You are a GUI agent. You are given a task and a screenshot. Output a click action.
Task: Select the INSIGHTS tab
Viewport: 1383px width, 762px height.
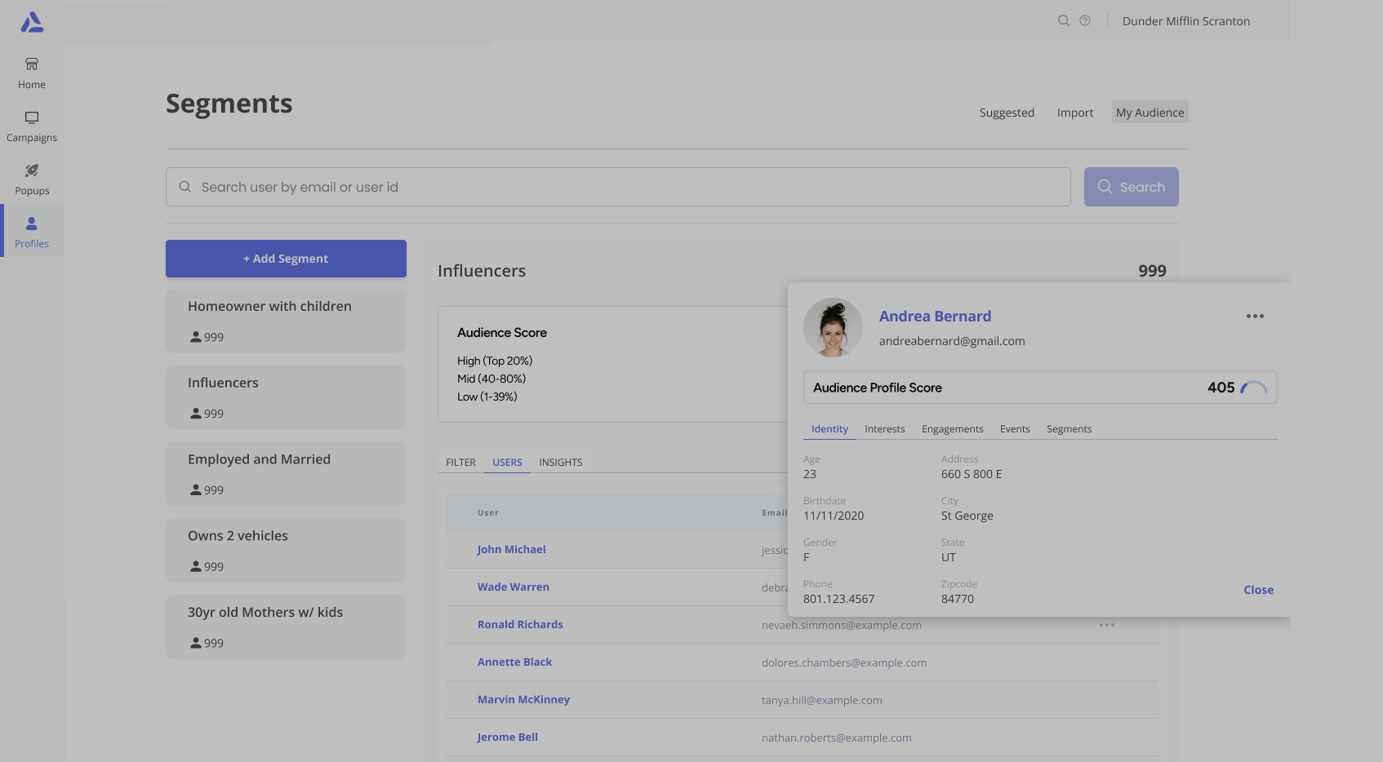pos(560,463)
